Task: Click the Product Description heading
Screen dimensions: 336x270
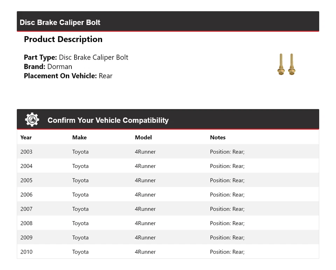Action: [x=63, y=39]
